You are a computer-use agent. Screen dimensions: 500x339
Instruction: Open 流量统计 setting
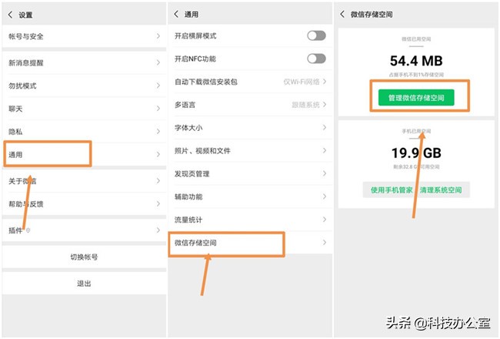coord(250,220)
